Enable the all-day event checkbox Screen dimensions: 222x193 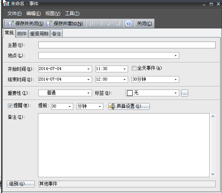pos(134,68)
